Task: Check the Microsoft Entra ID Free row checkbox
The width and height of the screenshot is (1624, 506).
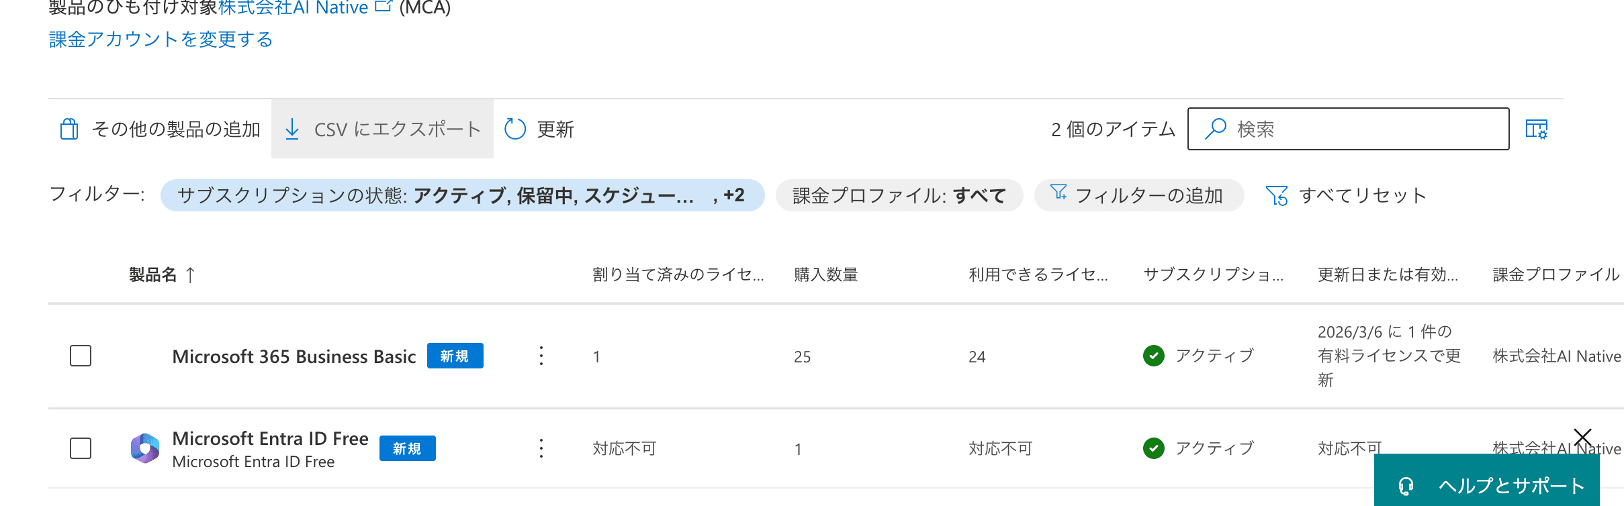Action: 80,448
